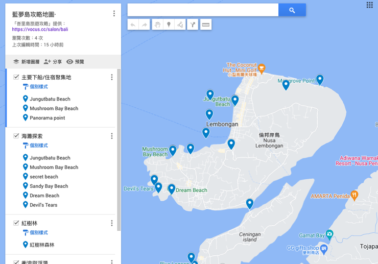378x264 pixels.
Task: Click the redo arrow tool
Action: pyautogui.click(x=144, y=25)
